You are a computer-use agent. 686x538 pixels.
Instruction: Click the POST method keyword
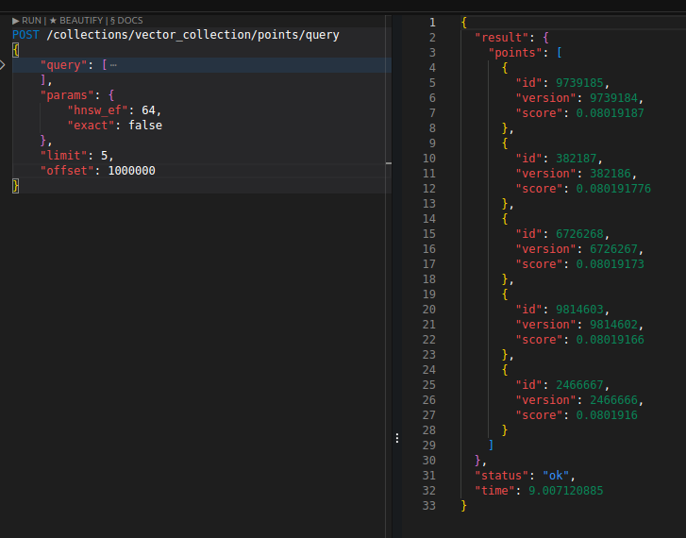26,35
